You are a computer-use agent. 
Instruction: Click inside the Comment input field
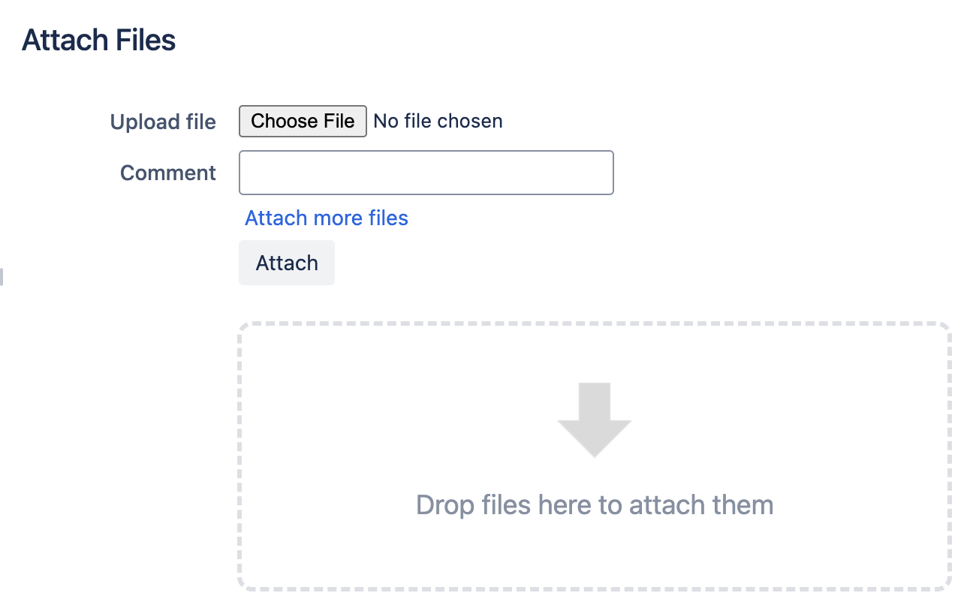tap(426, 173)
